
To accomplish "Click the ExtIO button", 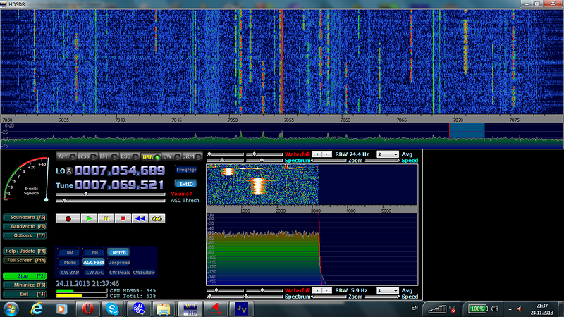I will point(186,184).
